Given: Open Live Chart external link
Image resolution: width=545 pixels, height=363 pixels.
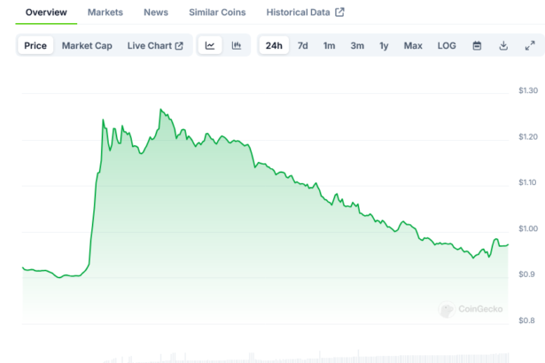Looking at the screenshot, I should pos(155,45).
